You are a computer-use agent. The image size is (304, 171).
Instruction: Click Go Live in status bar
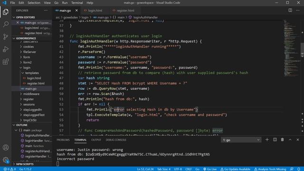[210, 169]
